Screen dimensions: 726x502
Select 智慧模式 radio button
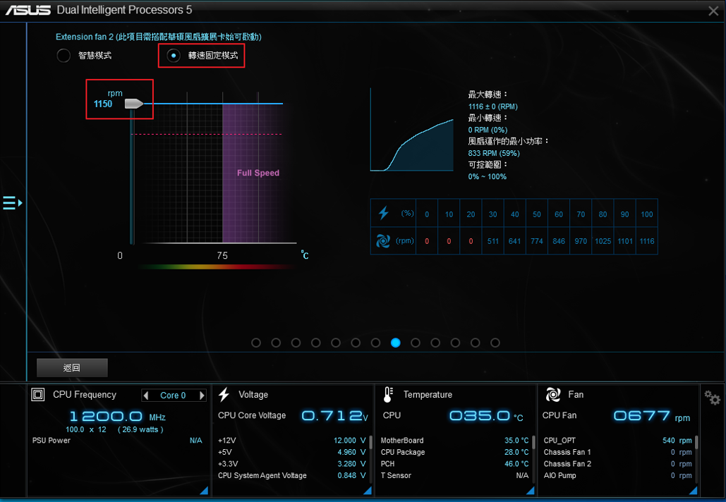(63, 56)
